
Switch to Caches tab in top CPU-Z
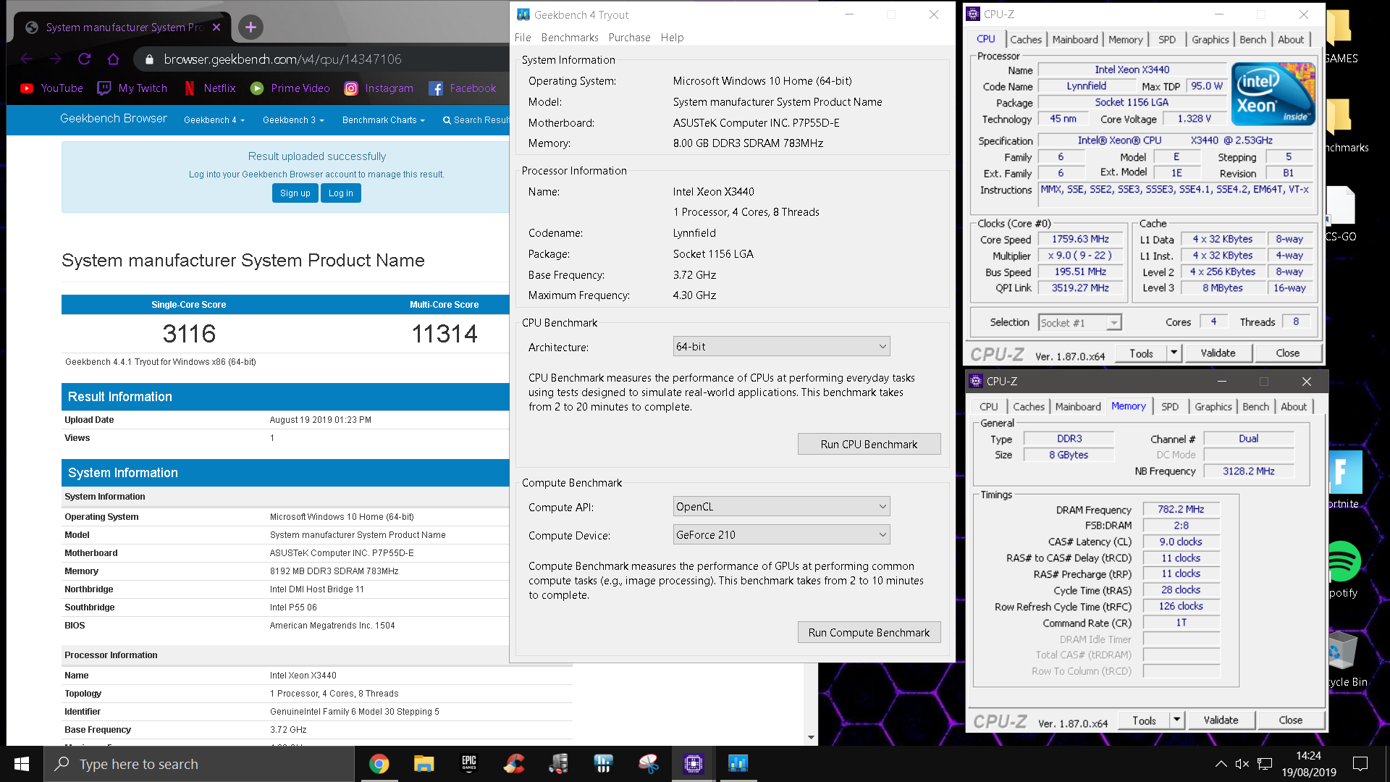pyautogui.click(x=1026, y=40)
